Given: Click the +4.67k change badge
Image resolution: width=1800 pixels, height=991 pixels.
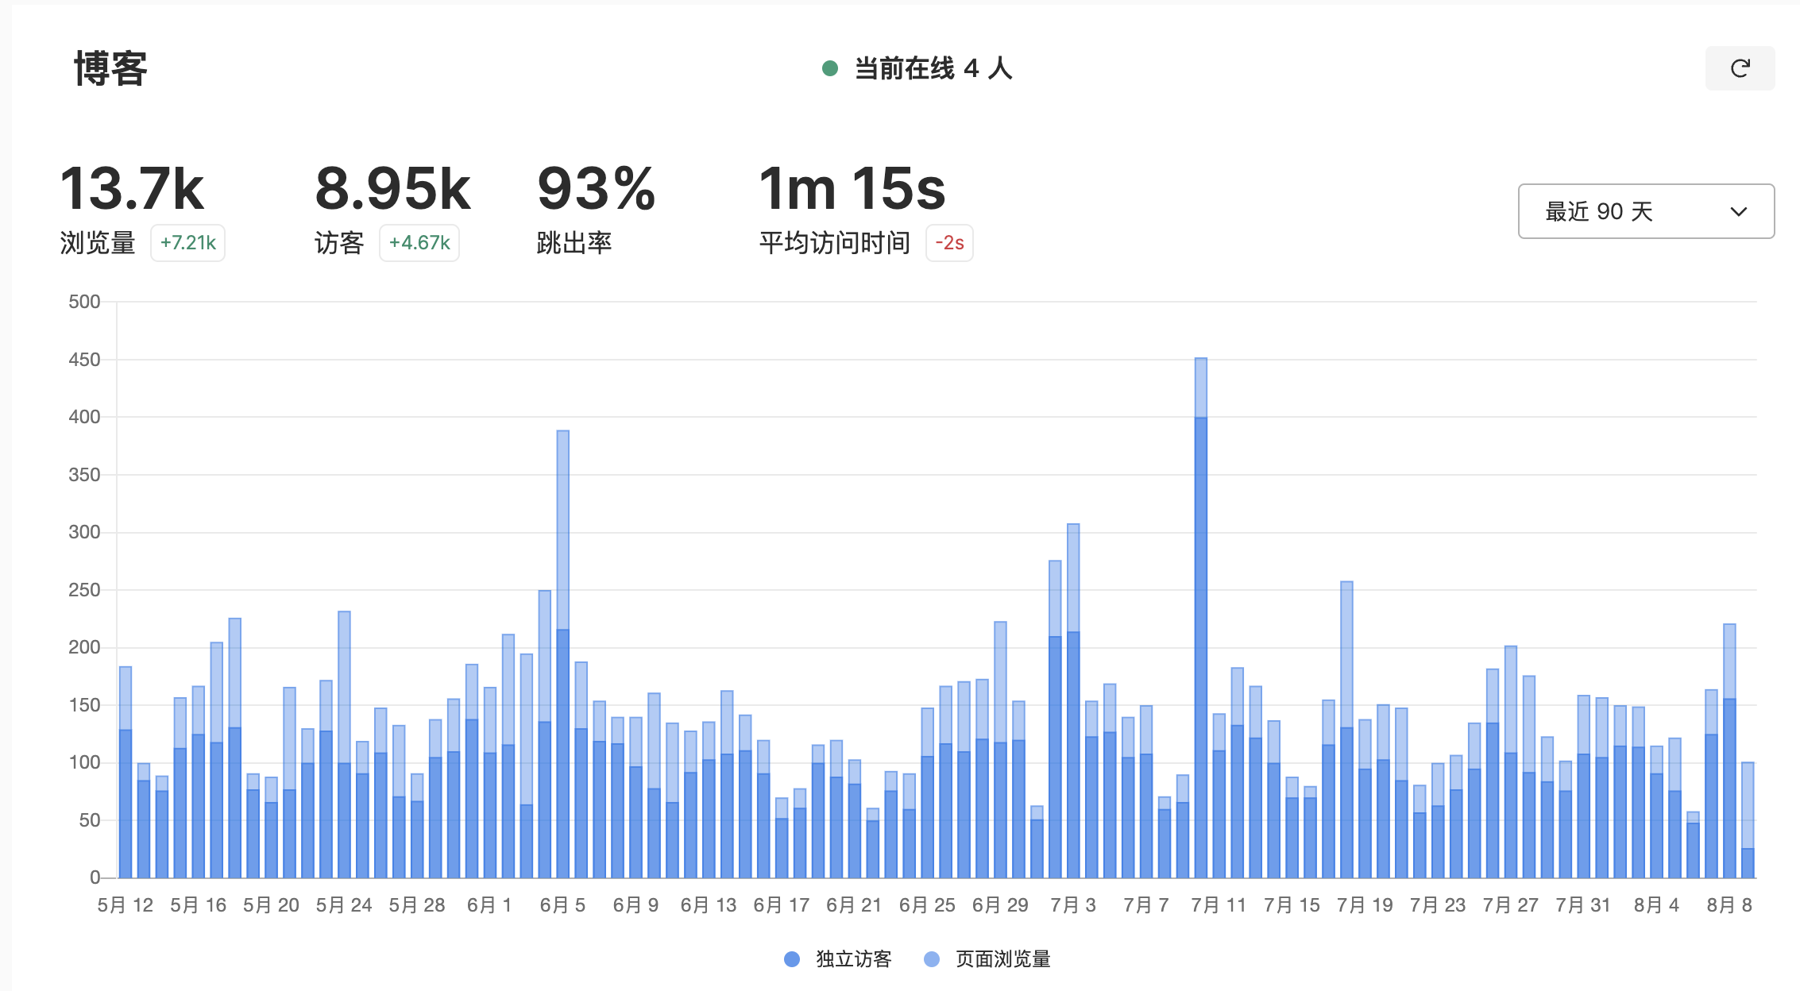Looking at the screenshot, I should [x=419, y=243].
